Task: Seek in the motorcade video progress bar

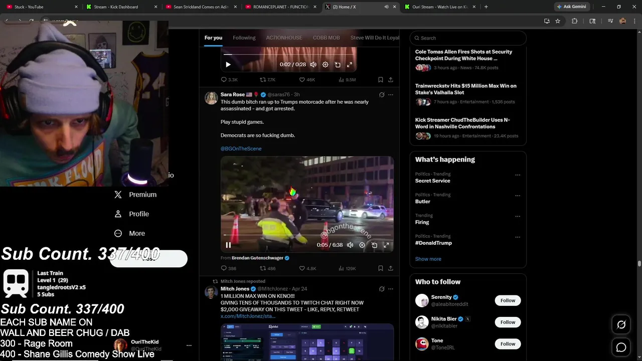Action: tap(307, 235)
